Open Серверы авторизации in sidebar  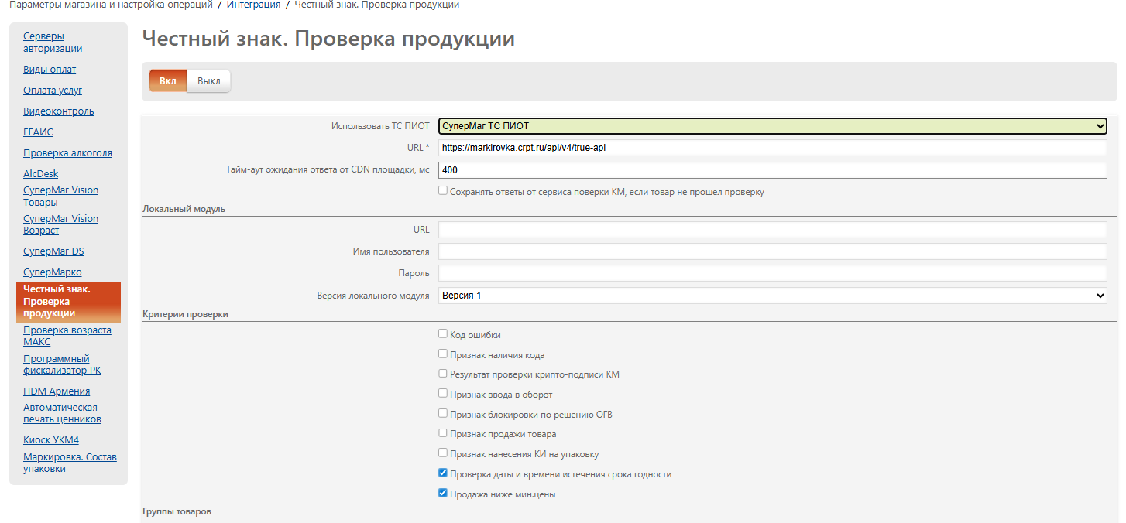(x=52, y=43)
